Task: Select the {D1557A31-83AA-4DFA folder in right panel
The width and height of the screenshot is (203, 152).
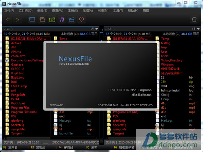Action: click(130, 39)
